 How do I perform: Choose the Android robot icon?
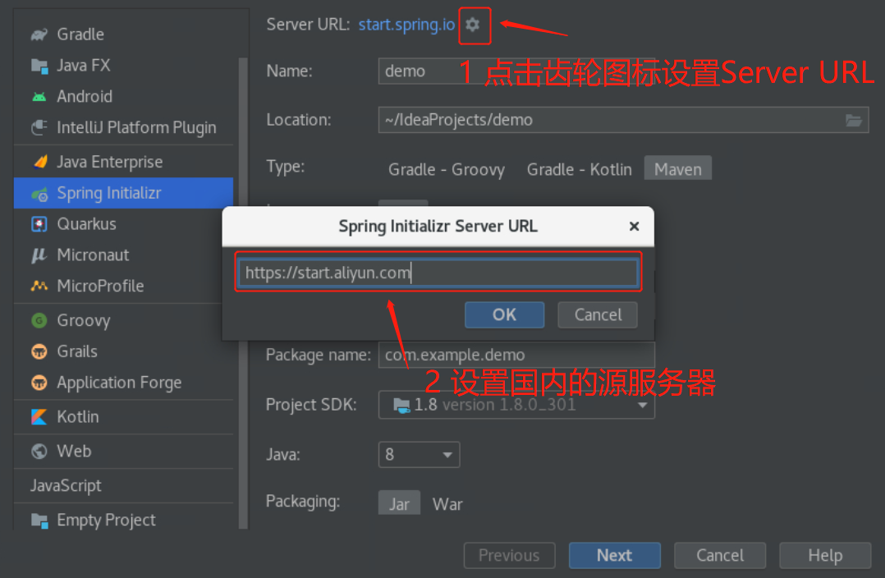39,97
